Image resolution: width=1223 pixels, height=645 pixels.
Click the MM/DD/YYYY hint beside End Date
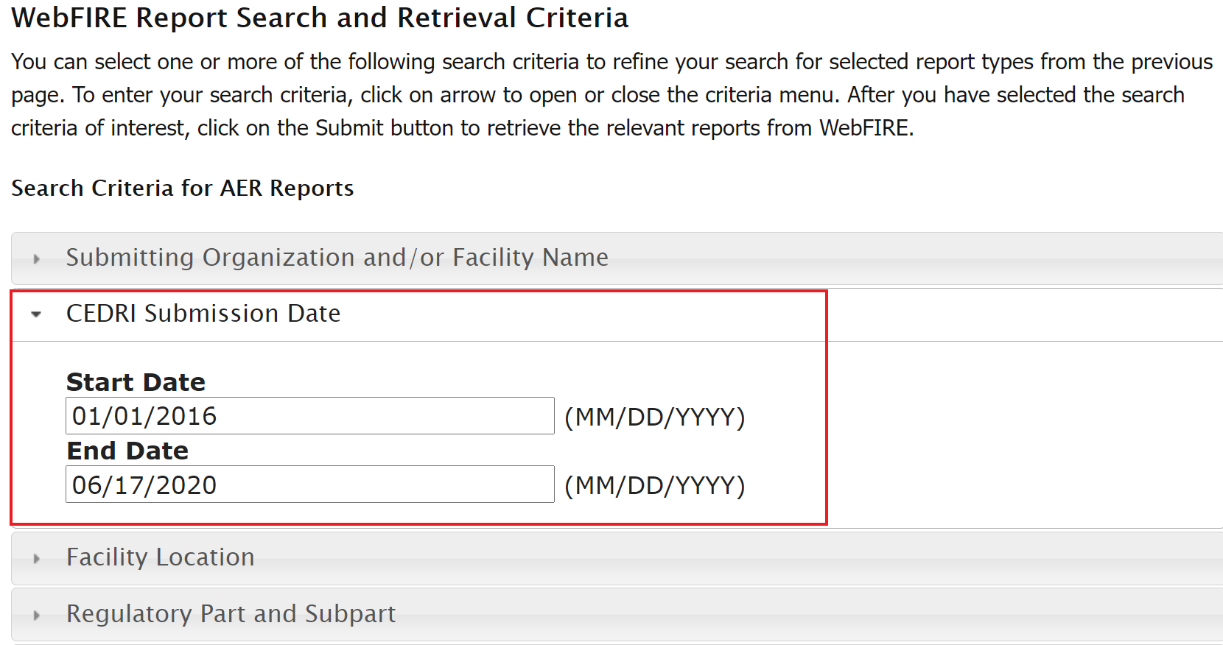[x=655, y=486]
